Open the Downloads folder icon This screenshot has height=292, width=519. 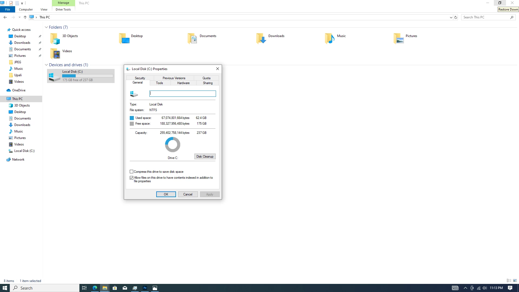click(261, 39)
